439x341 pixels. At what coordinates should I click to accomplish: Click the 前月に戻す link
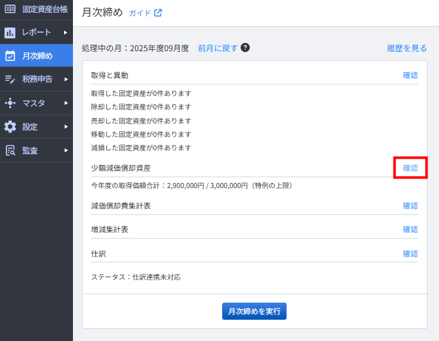click(x=218, y=48)
